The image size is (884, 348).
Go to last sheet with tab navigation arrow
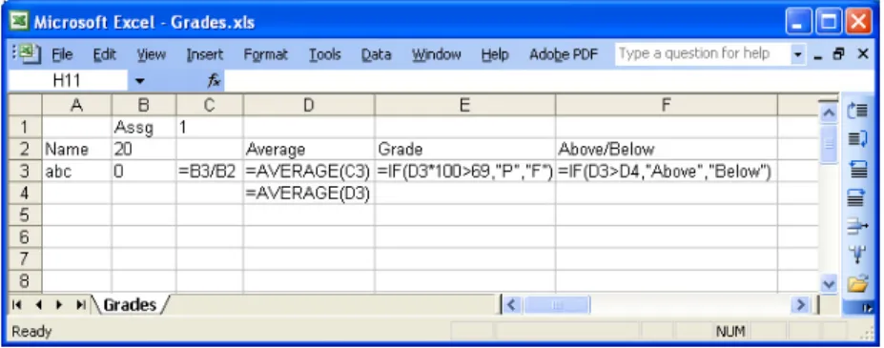(81, 305)
